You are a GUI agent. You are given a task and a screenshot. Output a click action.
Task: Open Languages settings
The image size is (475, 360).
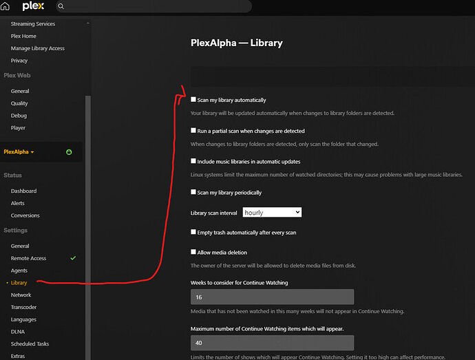click(x=23, y=319)
